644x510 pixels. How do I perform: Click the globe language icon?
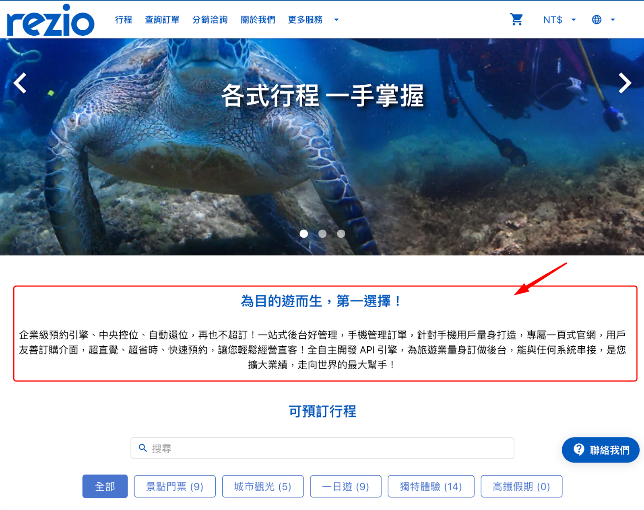pyautogui.click(x=597, y=20)
